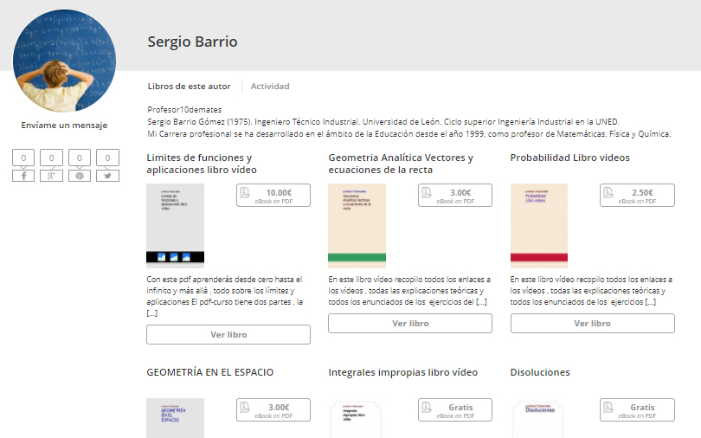Click the Pinterest share counter box

pos(80,158)
